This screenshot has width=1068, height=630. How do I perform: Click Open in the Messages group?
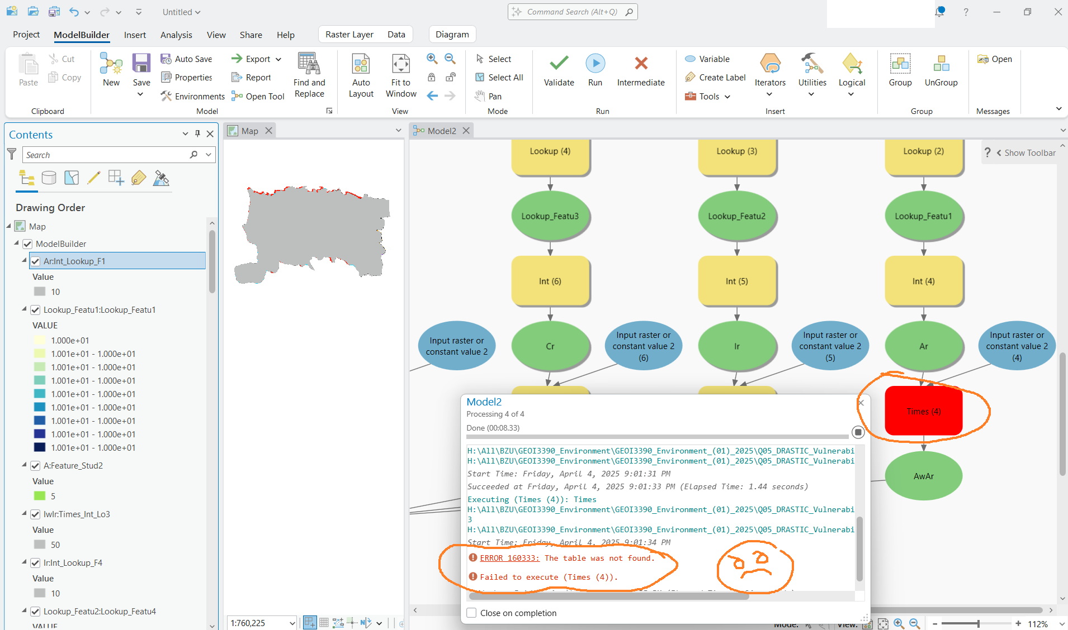coord(994,59)
